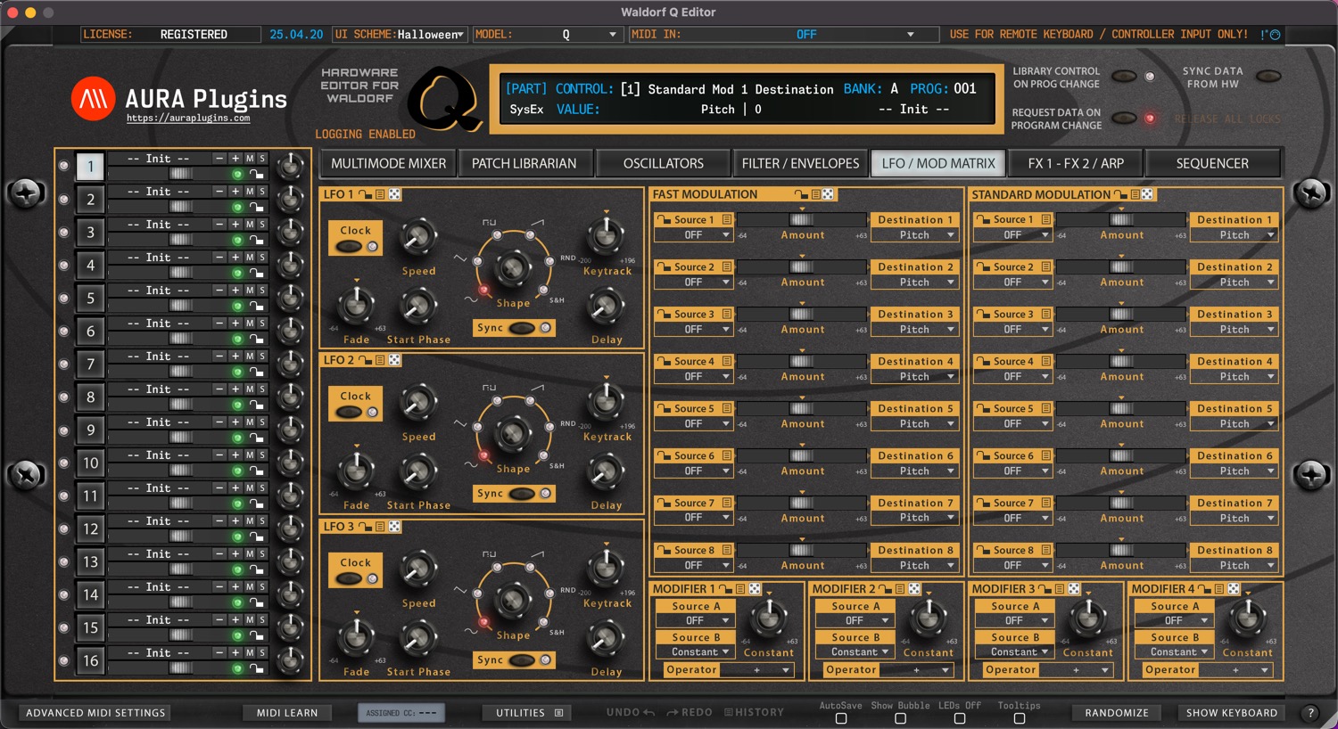
Task: Randomize Fast Modulation with dice icon
Action: (828, 194)
